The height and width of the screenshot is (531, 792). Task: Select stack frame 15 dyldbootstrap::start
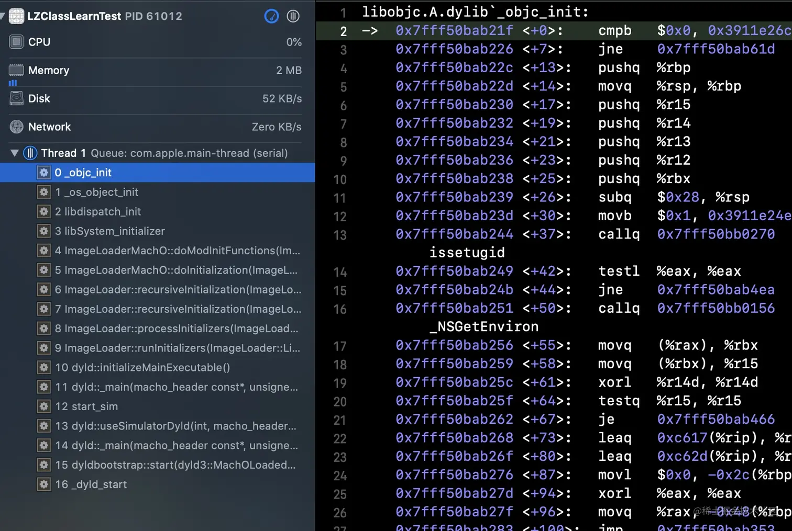click(x=157, y=465)
